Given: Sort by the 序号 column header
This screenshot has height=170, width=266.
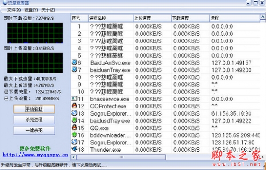Looking at the screenshot, I should tap(79, 18).
